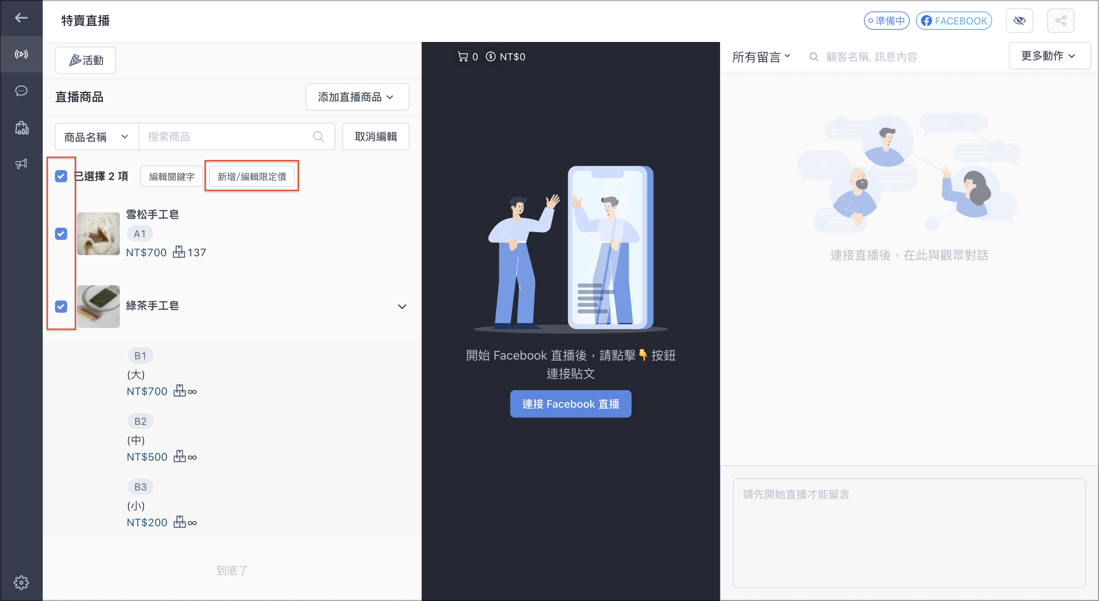Screen dimensions: 1099x601
Task: Open the live broadcast sidebar icon
Action: pyautogui.click(x=21, y=54)
